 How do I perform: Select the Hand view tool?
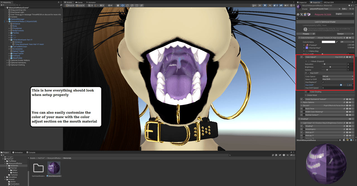[x=118, y=5]
